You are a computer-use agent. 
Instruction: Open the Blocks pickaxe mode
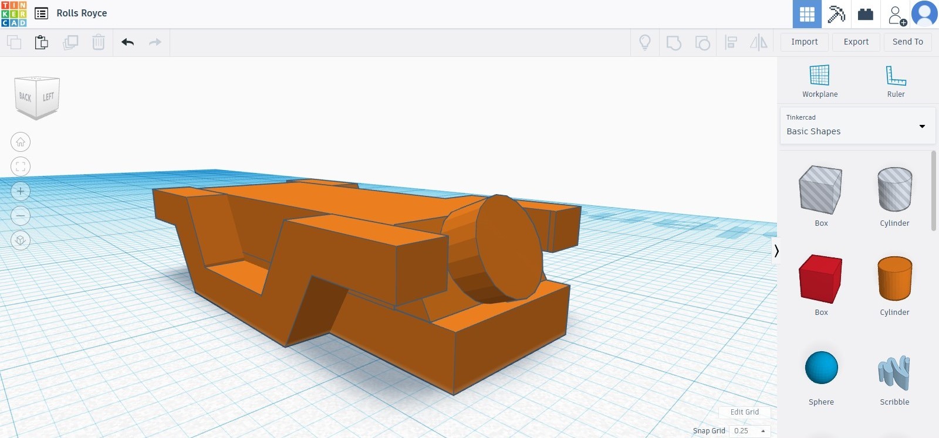pos(836,14)
